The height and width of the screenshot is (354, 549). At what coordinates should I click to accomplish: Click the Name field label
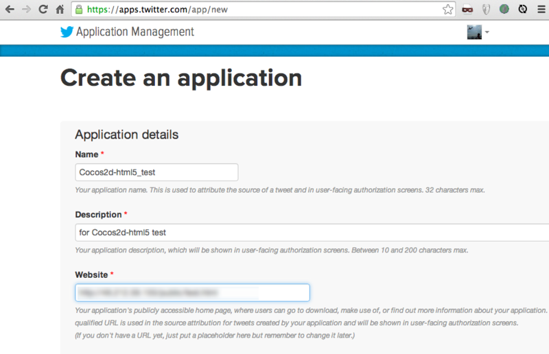87,154
